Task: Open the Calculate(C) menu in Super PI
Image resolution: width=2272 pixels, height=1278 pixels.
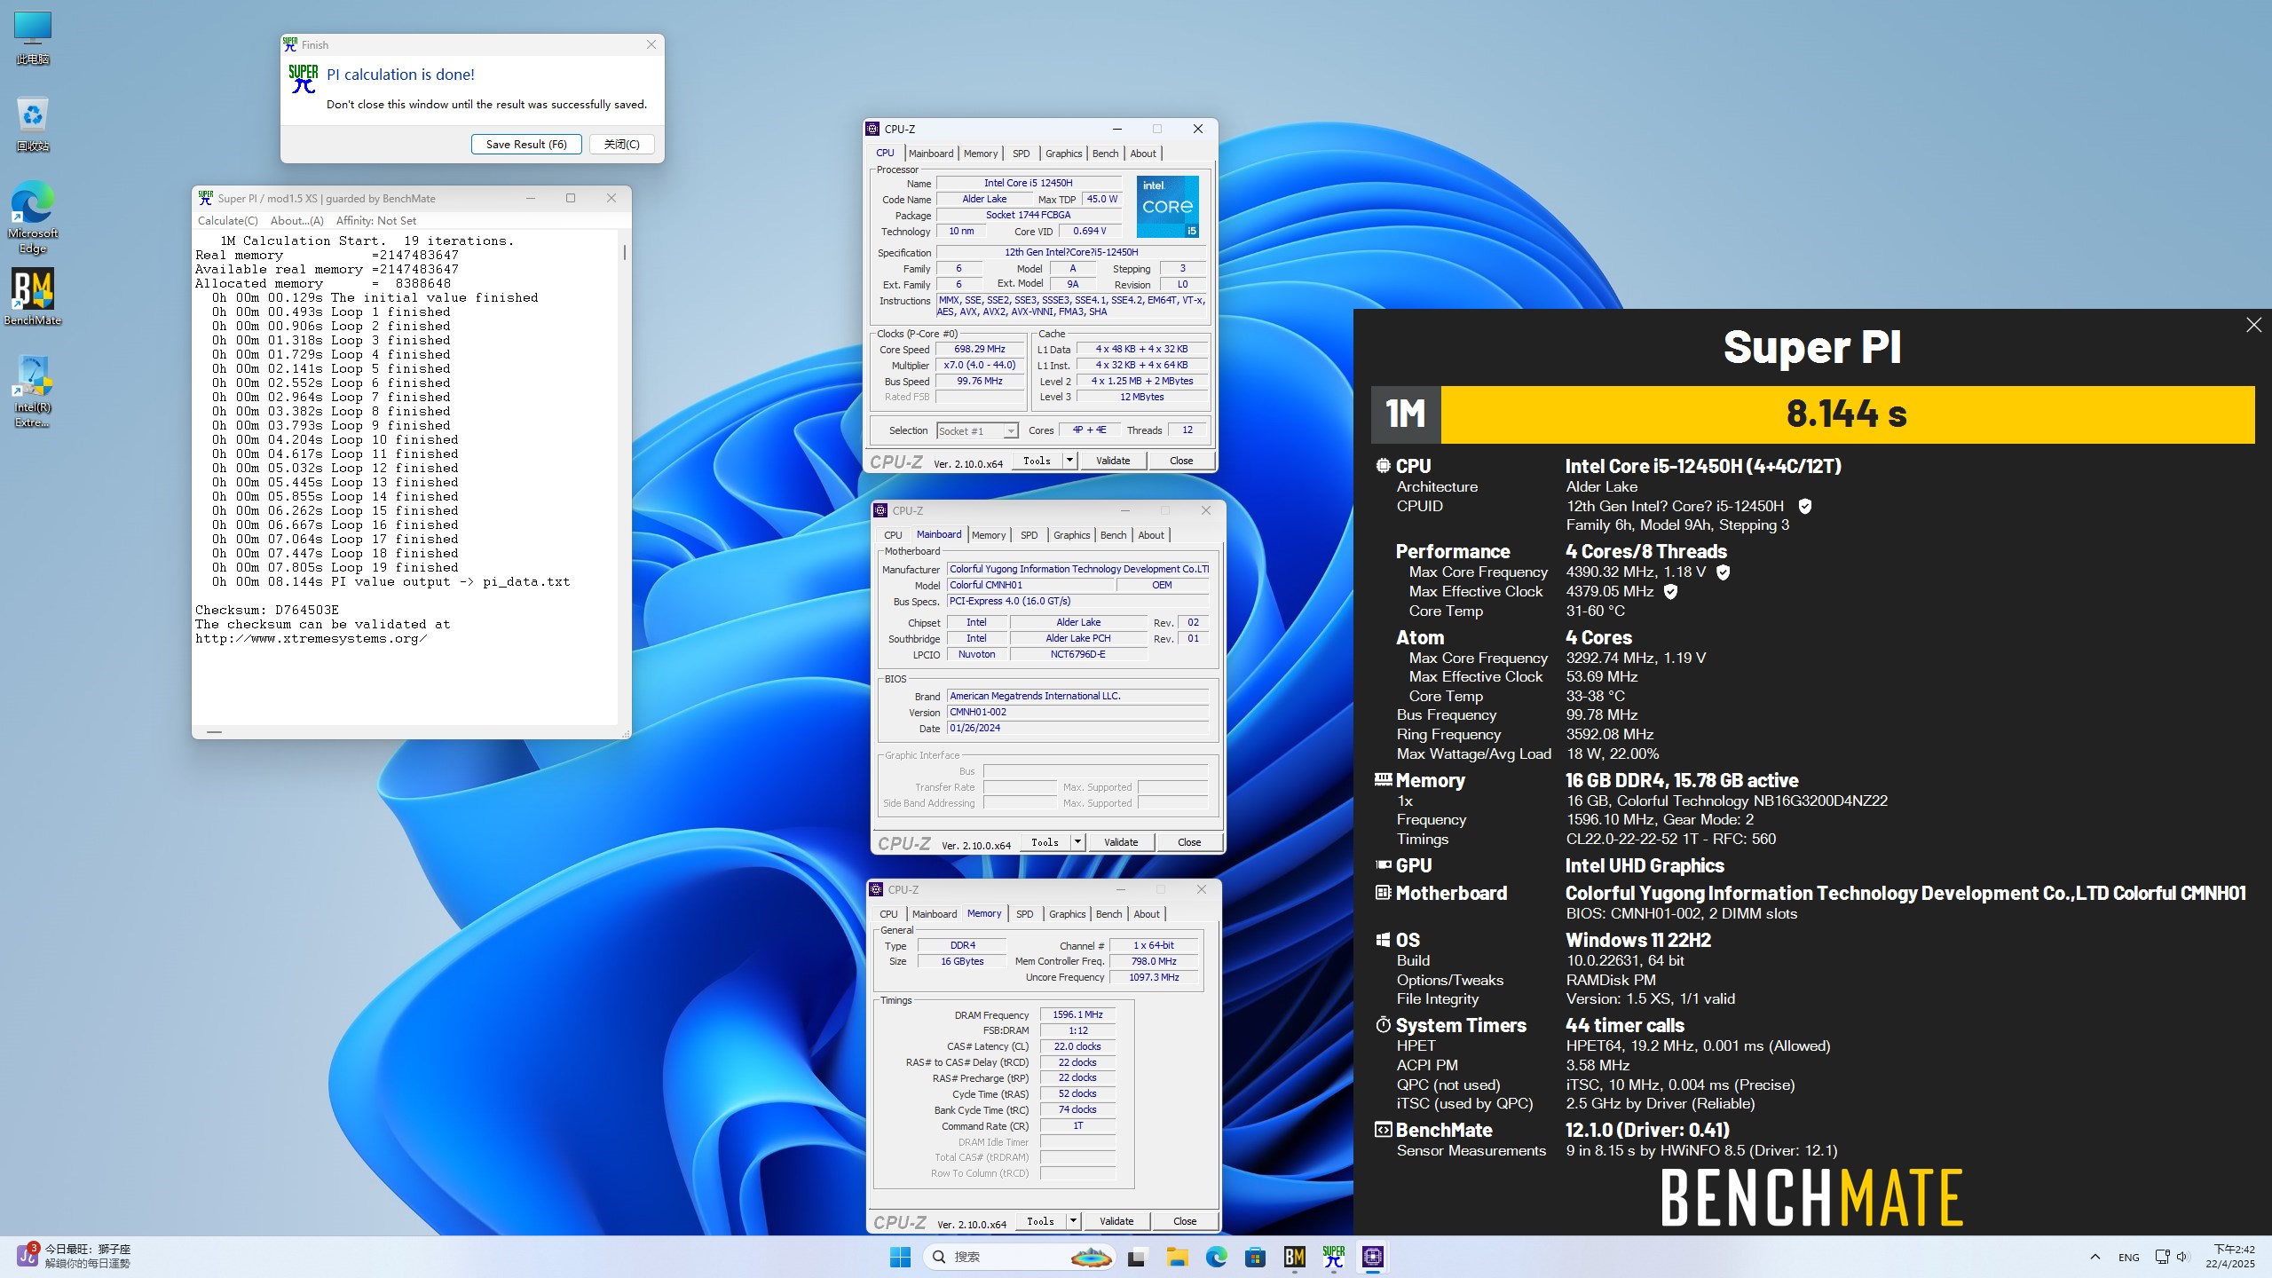Action: (x=228, y=221)
